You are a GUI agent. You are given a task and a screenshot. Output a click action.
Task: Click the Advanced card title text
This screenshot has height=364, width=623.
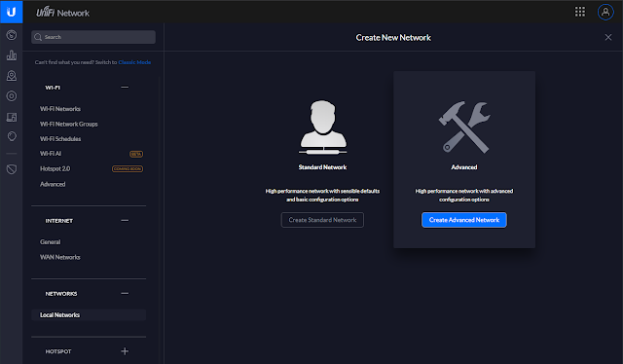(464, 167)
